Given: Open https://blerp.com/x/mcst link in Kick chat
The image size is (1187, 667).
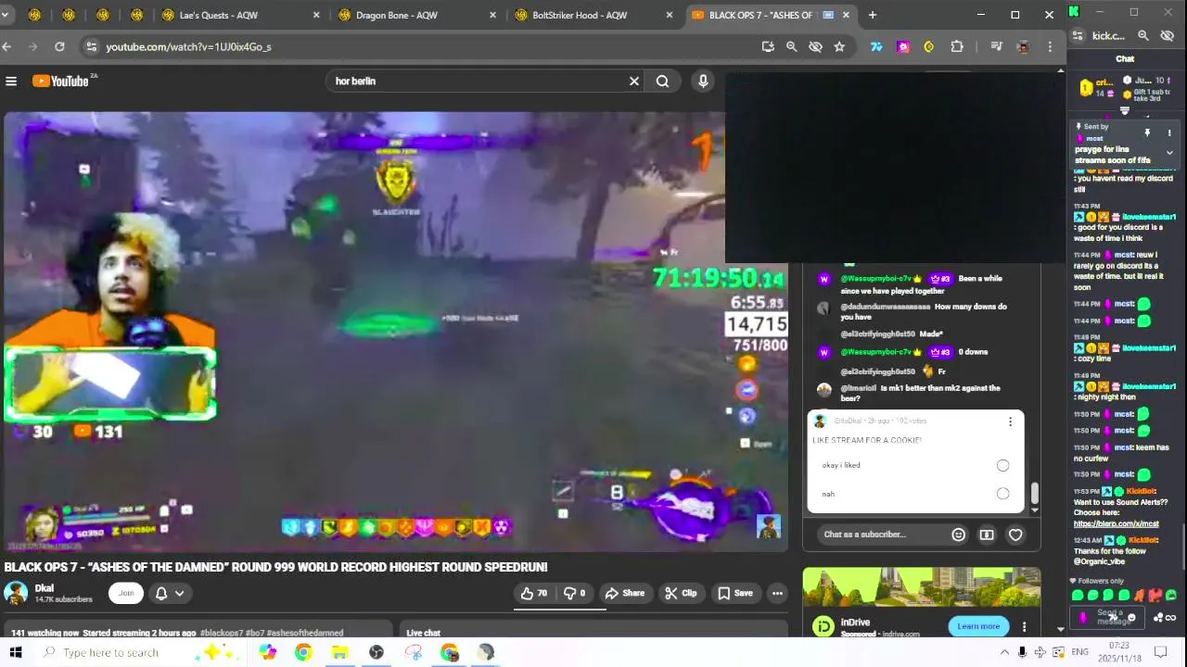Looking at the screenshot, I should [1117, 524].
